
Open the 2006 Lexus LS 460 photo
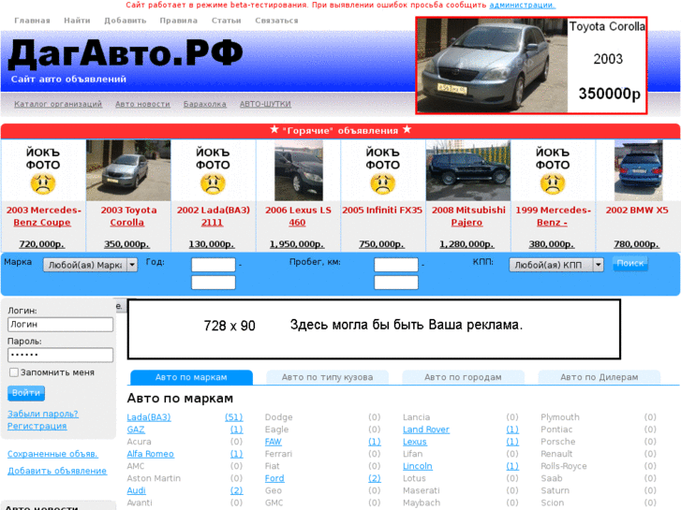[299, 170]
